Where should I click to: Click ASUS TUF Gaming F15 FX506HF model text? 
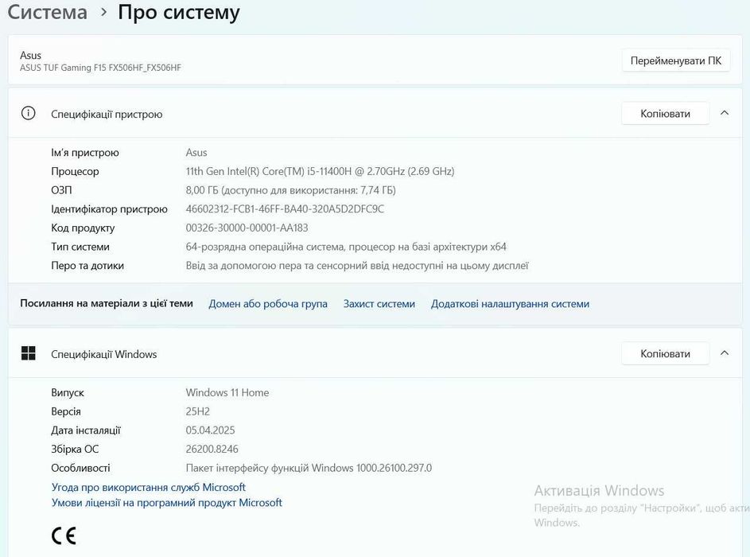[100, 68]
